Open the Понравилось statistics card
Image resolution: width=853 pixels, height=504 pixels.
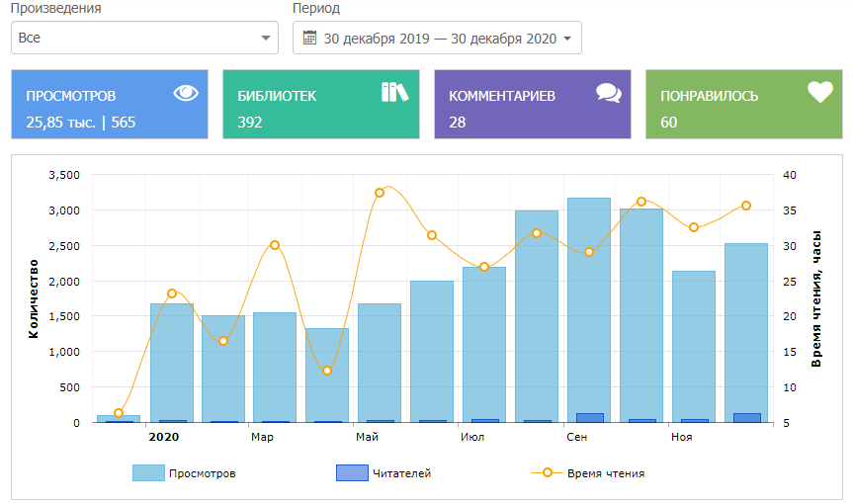744,105
